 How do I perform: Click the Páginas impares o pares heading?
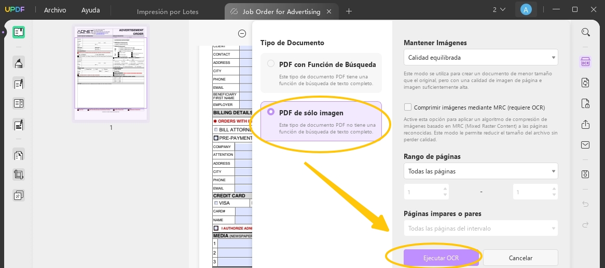coord(443,213)
